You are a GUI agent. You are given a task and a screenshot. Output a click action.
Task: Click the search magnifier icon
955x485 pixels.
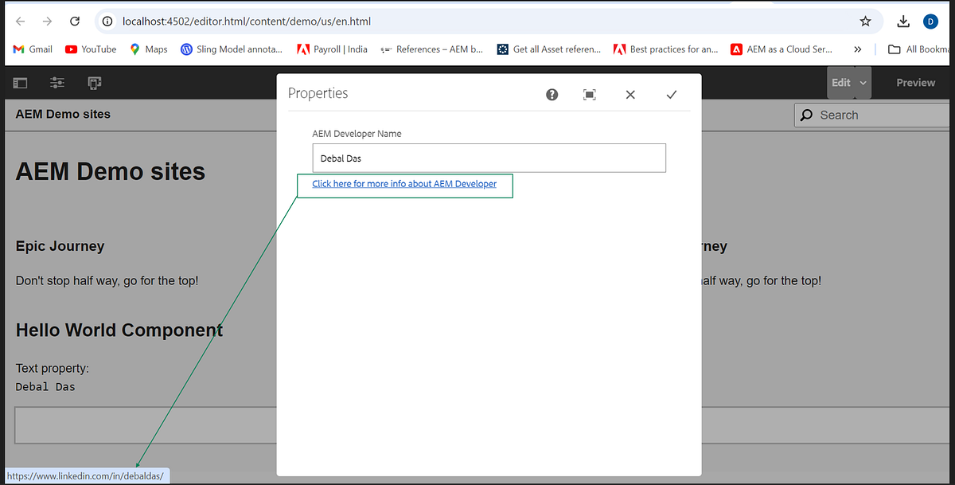tap(805, 115)
